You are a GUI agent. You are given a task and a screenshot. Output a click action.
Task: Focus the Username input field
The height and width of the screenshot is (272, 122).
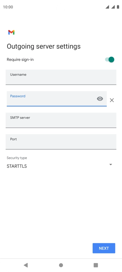(61, 77)
